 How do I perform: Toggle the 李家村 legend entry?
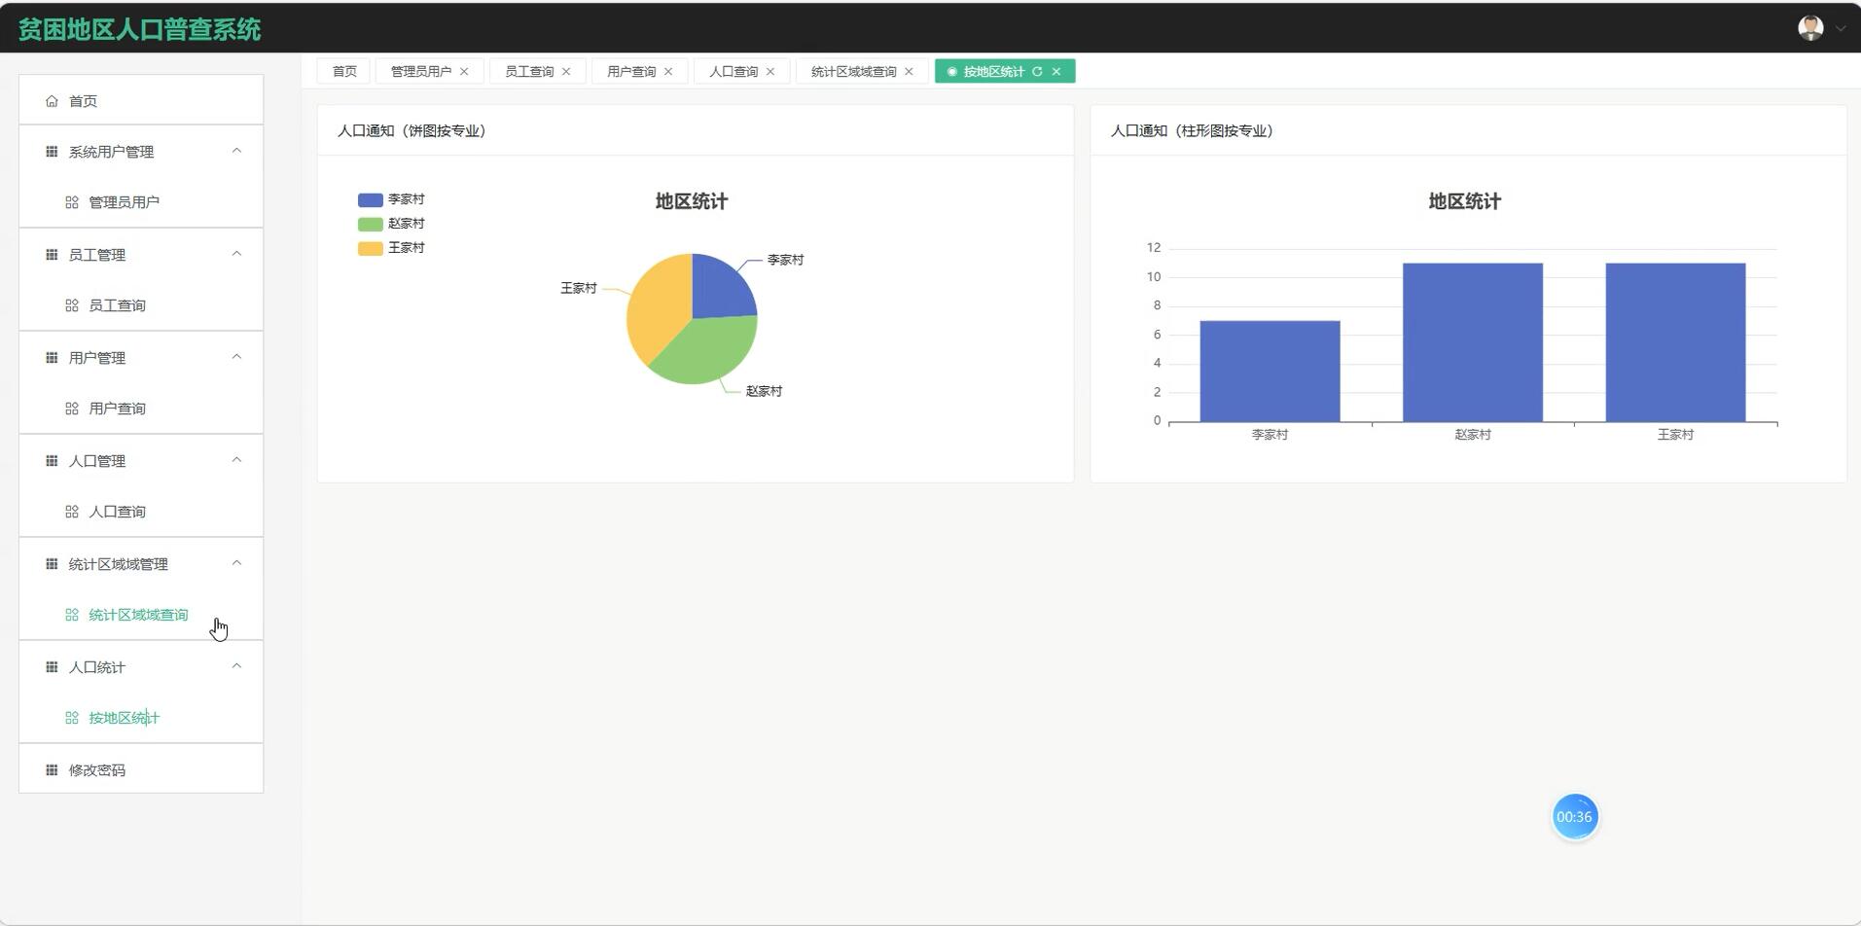pyautogui.click(x=369, y=198)
